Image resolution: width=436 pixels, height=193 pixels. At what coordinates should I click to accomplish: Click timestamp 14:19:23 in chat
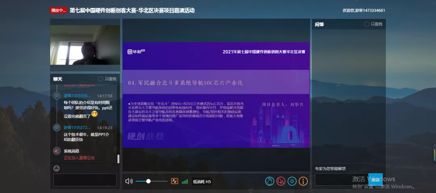[105, 128]
